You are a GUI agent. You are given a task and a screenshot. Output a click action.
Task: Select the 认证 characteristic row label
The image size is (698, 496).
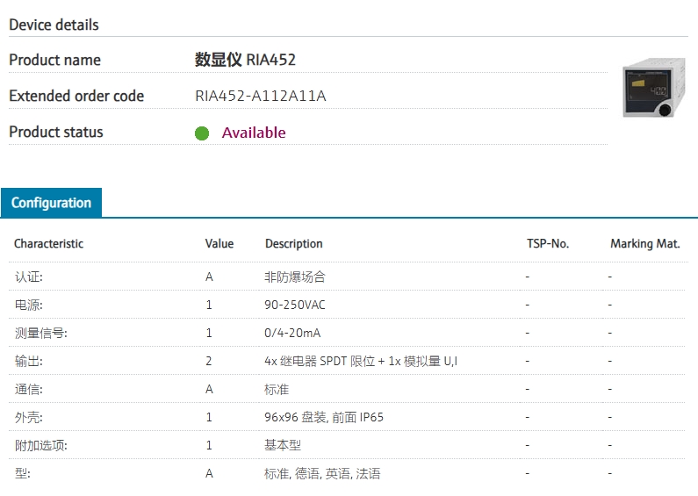pos(28,277)
